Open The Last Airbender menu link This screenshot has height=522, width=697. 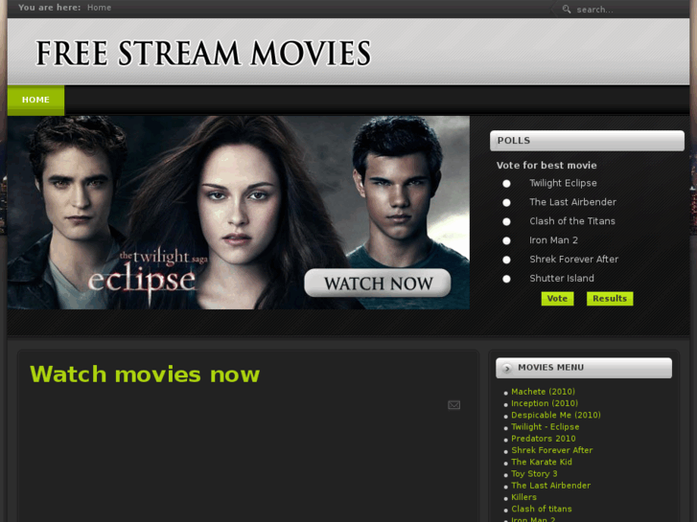click(550, 486)
